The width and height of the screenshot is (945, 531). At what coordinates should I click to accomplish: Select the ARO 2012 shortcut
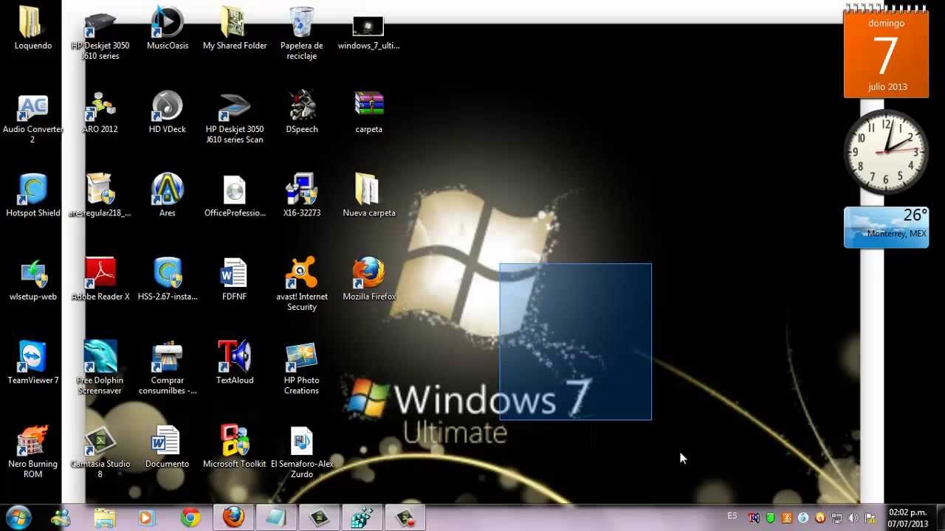coord(100,112)
